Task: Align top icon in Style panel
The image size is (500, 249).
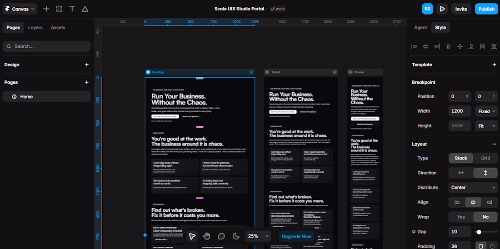Action: coord(448,46)
